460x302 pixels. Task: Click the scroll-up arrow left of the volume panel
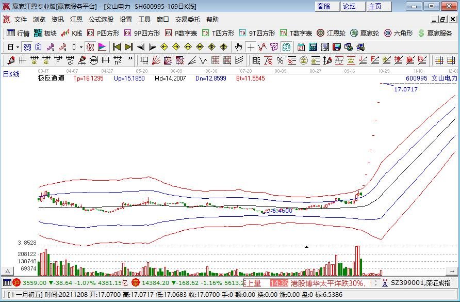tap(8, 271)
